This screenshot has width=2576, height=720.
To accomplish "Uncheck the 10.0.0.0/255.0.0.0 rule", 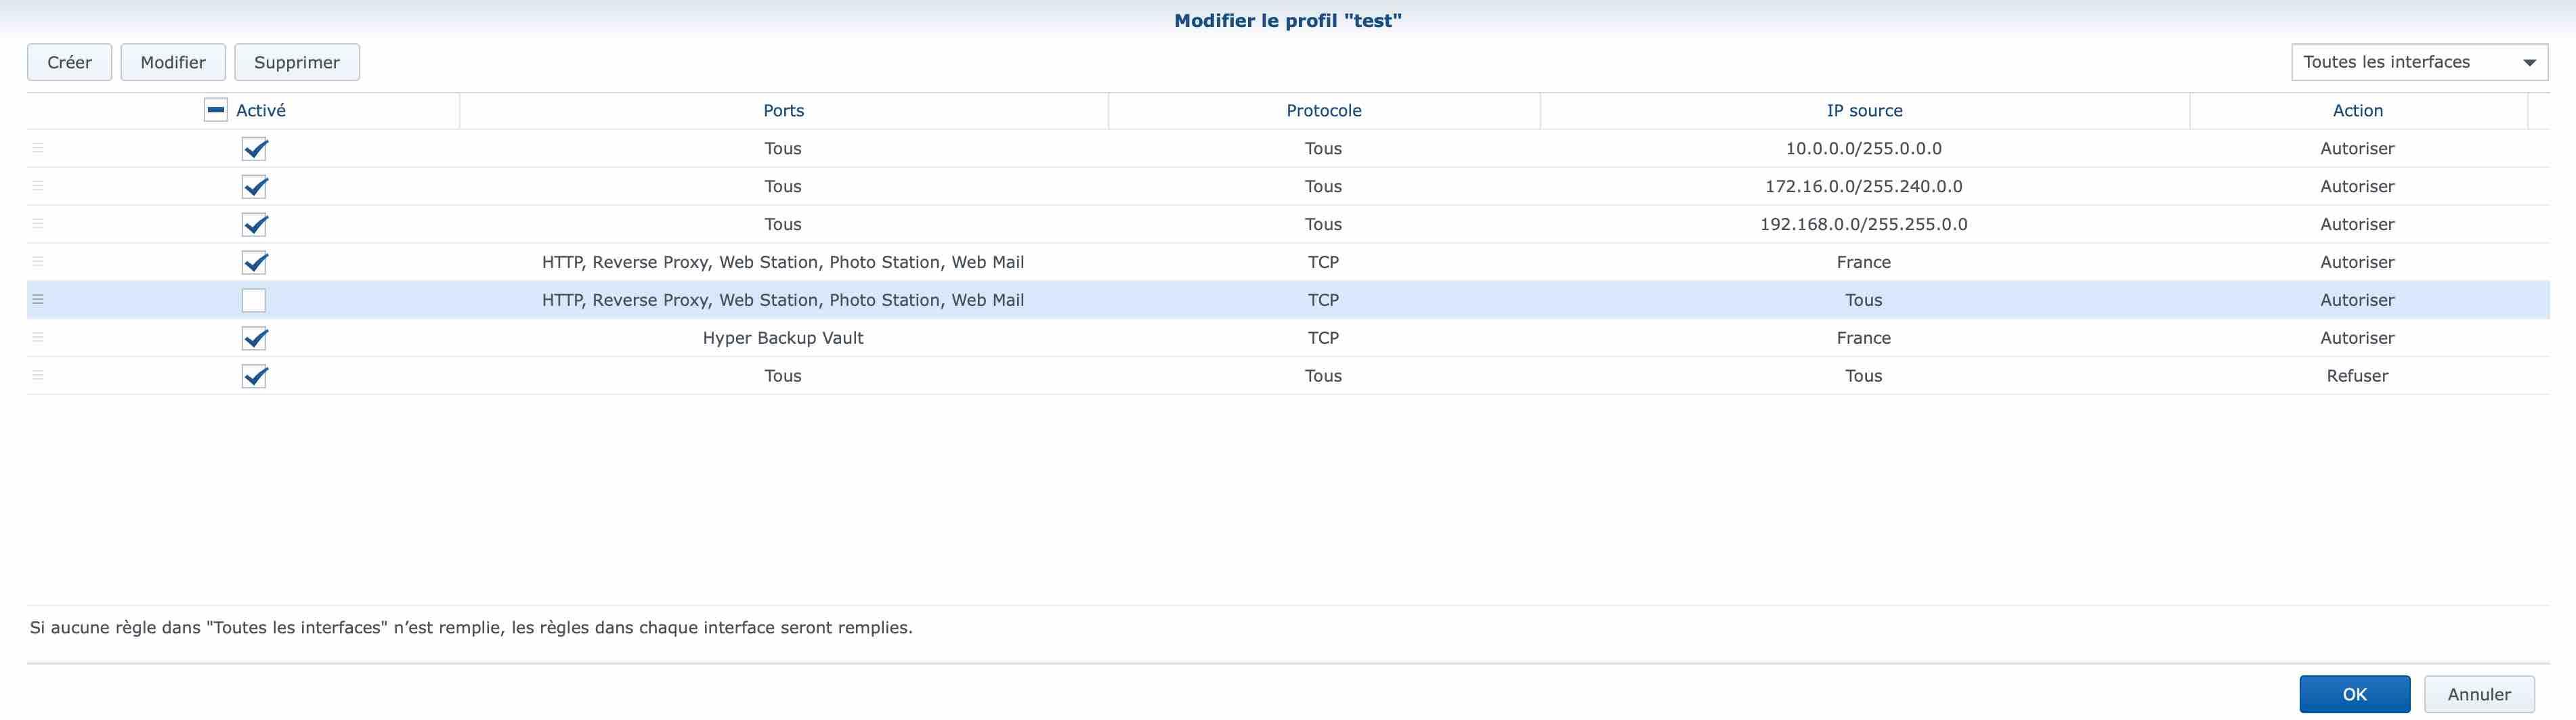I will point(254,149).
